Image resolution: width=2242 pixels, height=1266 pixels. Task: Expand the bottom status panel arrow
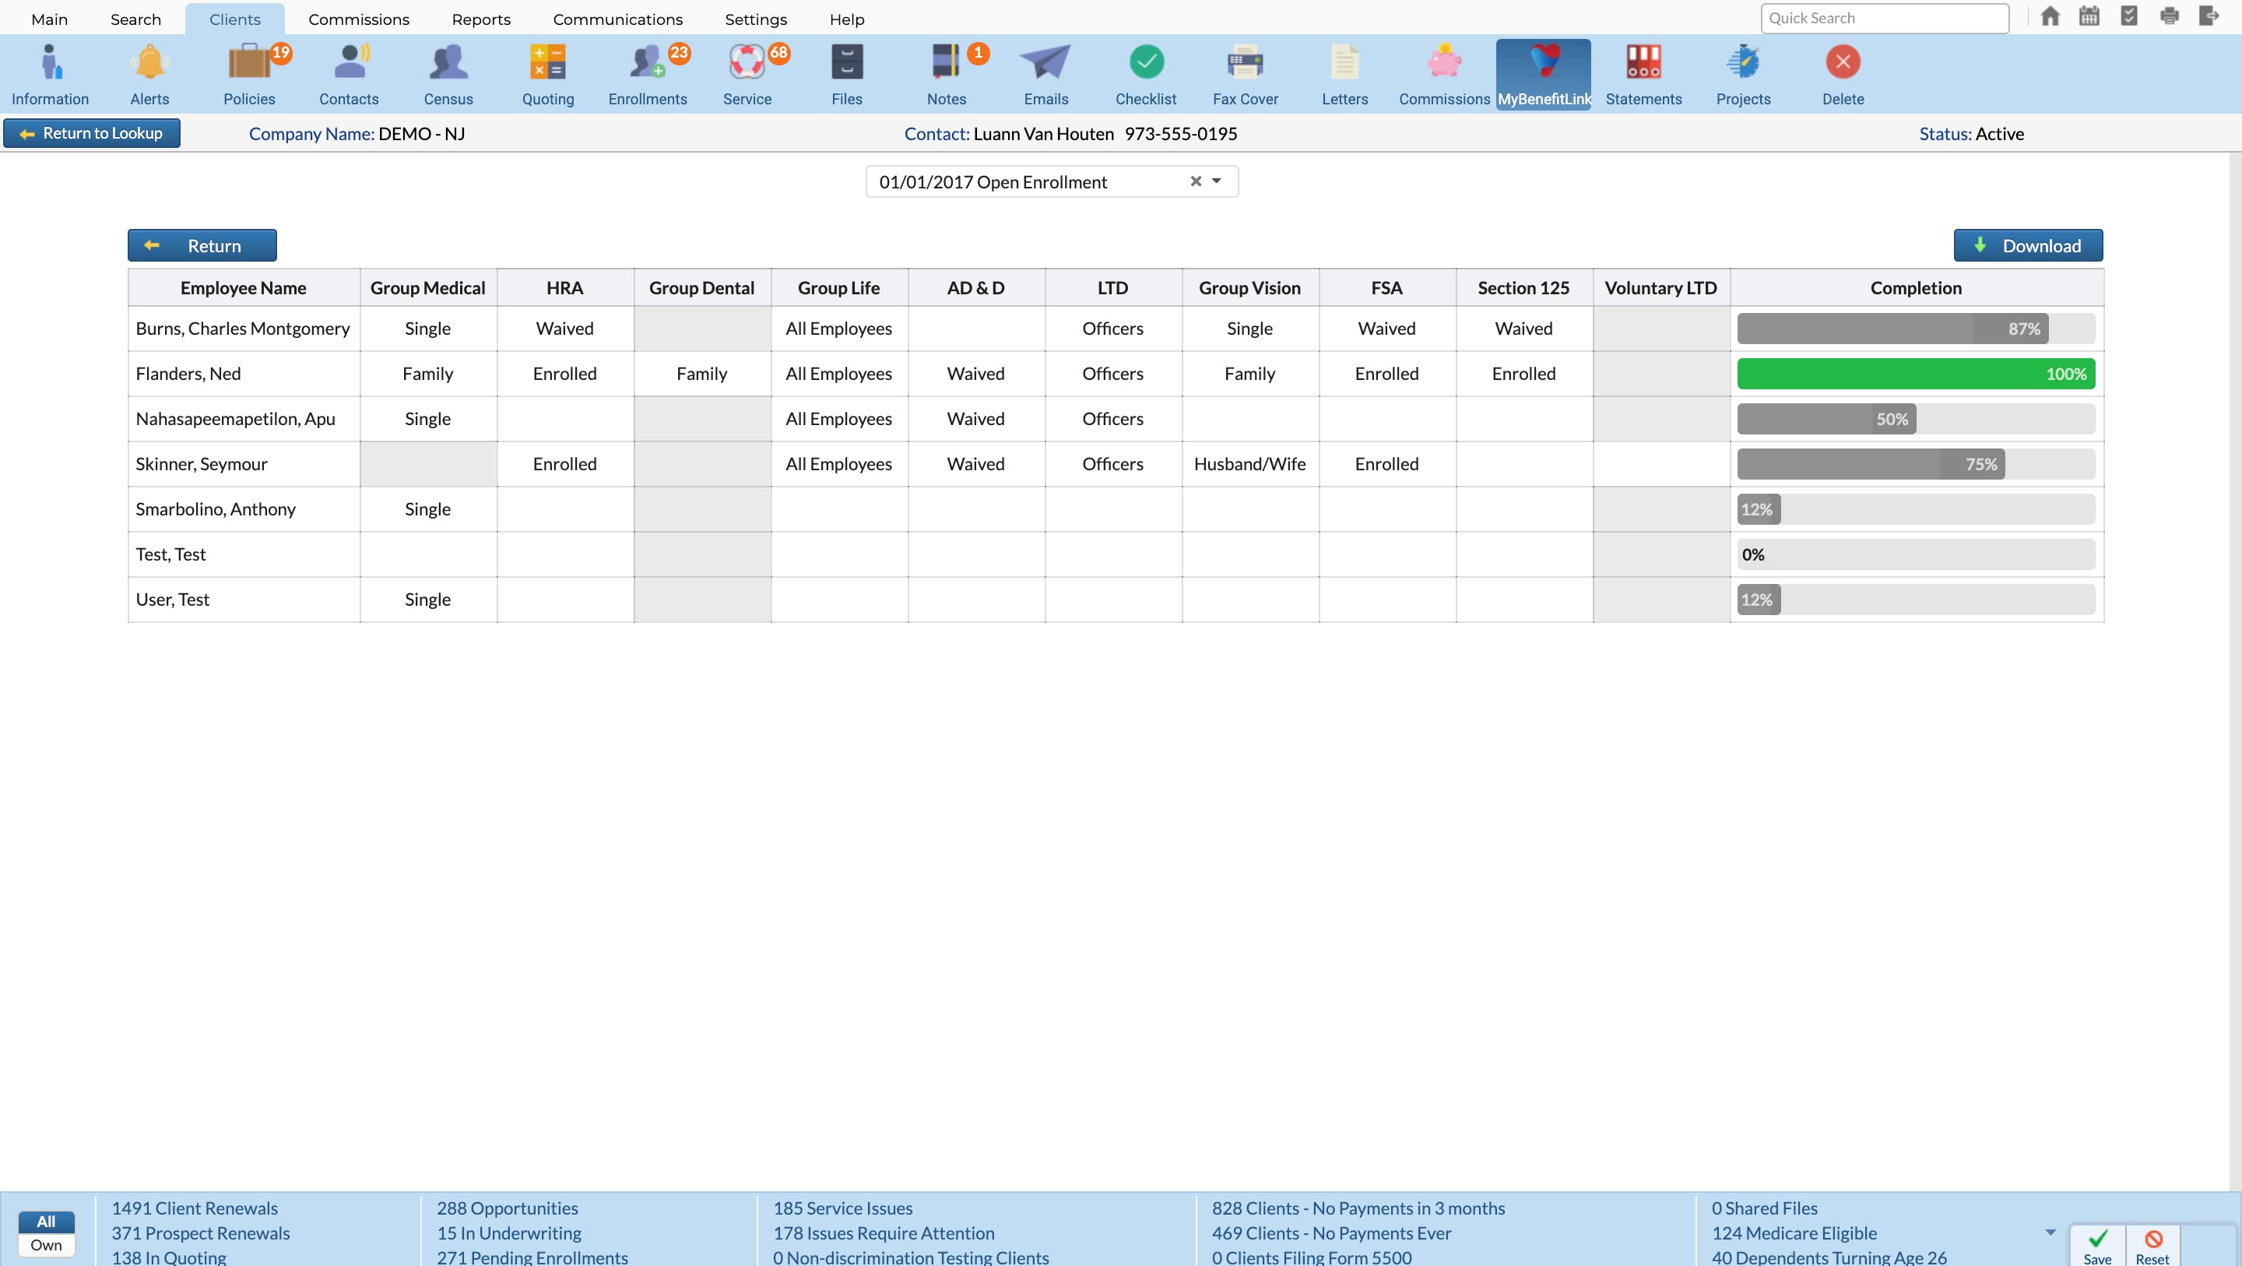coord(2050,1232)
